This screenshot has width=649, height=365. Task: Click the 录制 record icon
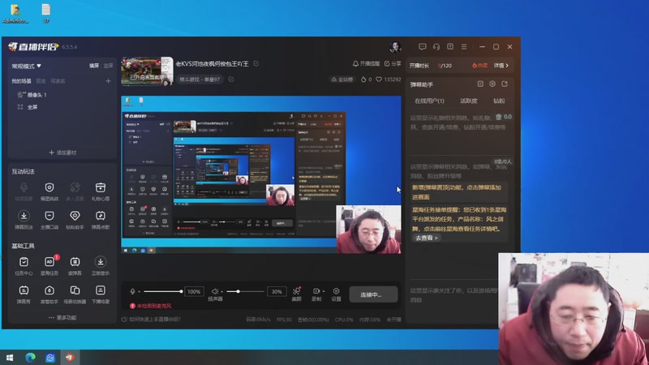(x=316, y=291)
